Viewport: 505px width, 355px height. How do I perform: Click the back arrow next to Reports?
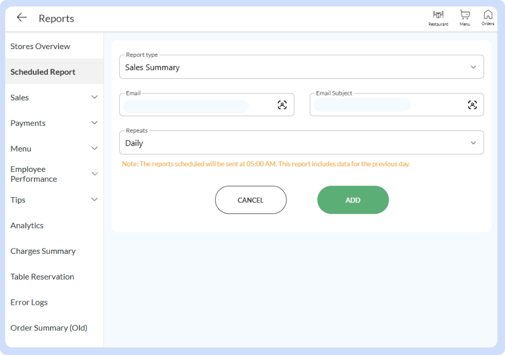click(21, 18)
